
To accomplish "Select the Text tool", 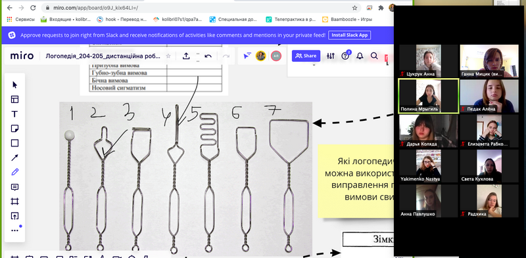I will (14, 114).
